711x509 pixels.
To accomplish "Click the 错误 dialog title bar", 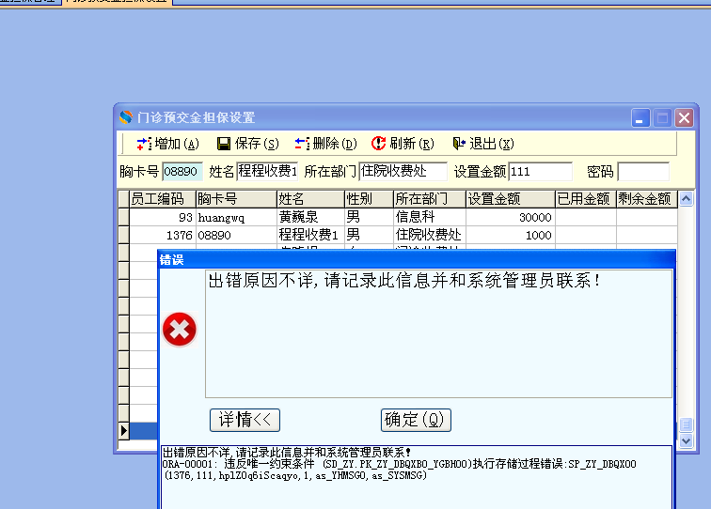I will coord(417,259).
